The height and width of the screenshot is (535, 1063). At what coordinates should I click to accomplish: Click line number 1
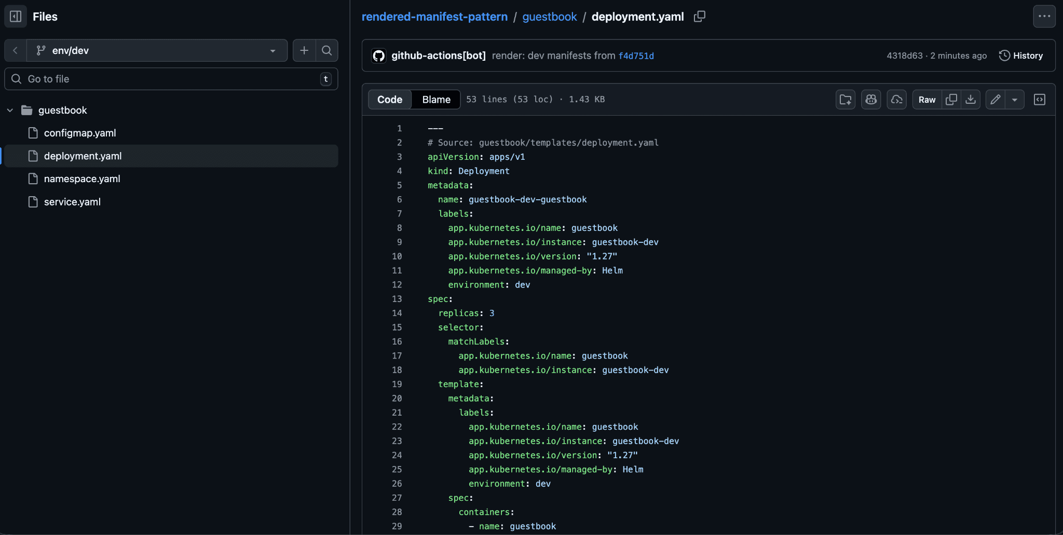tap(400, 128)
